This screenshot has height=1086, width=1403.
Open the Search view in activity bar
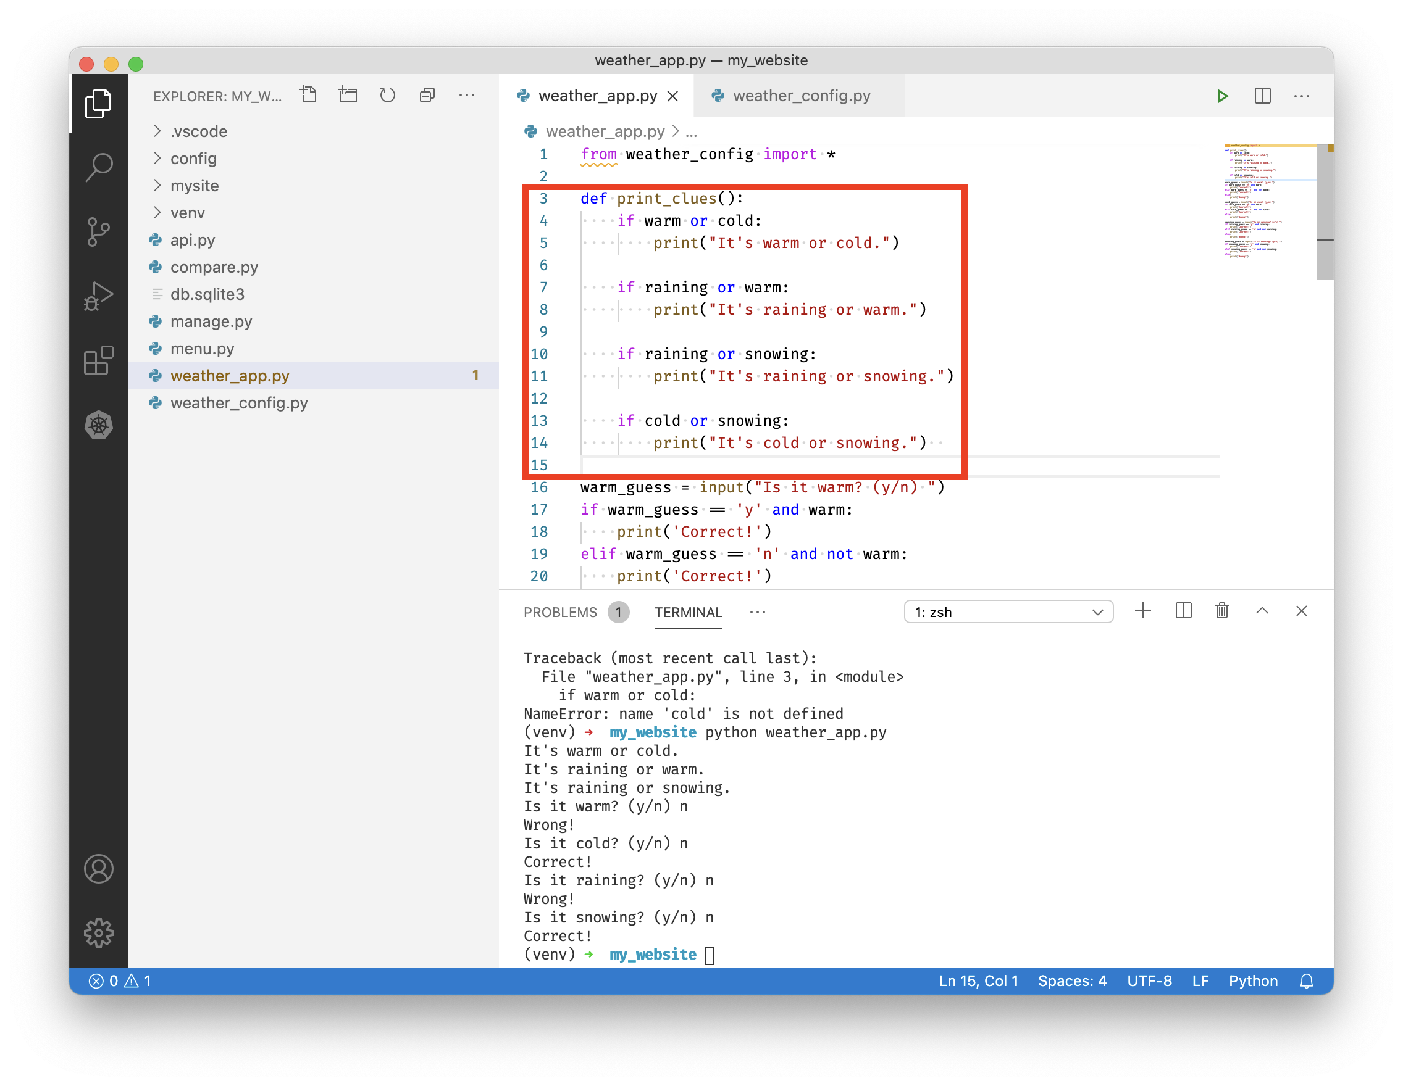pos(98,167)
